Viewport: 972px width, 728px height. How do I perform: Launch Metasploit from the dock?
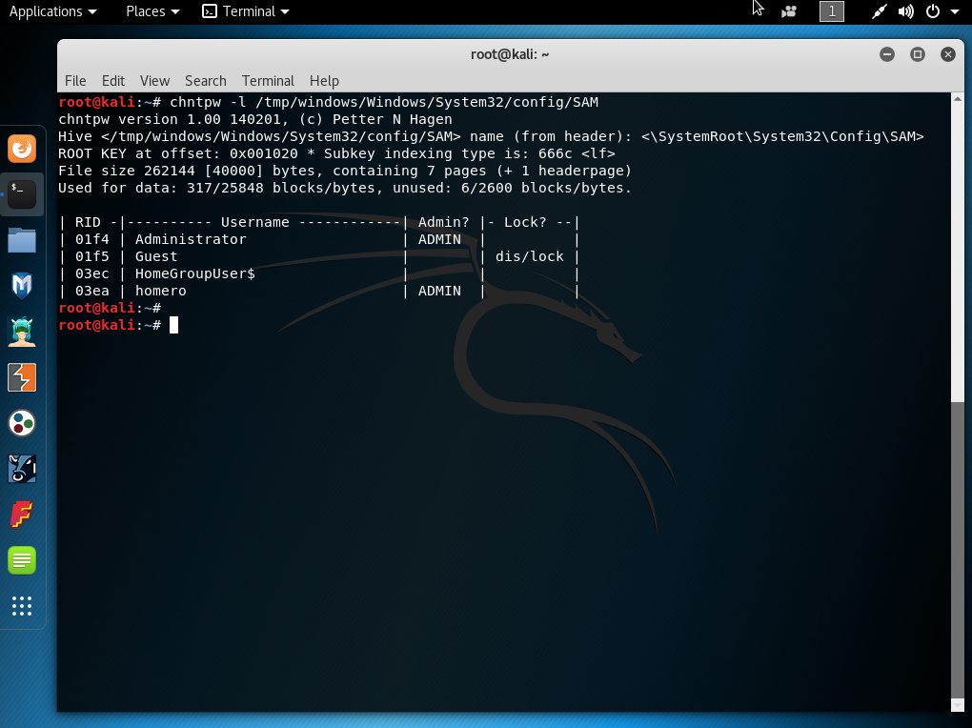[x=22, y=285]
